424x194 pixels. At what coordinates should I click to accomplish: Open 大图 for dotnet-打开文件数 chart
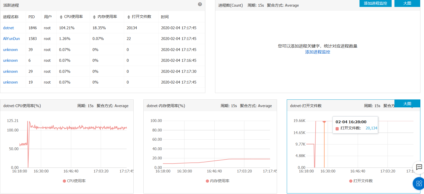pos(407,104)
